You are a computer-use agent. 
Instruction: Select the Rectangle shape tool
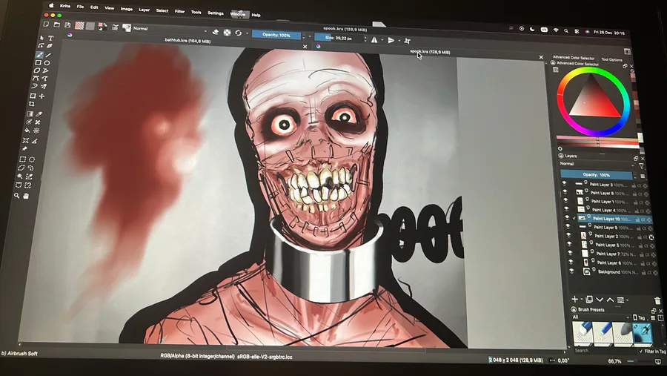point(39,62)
